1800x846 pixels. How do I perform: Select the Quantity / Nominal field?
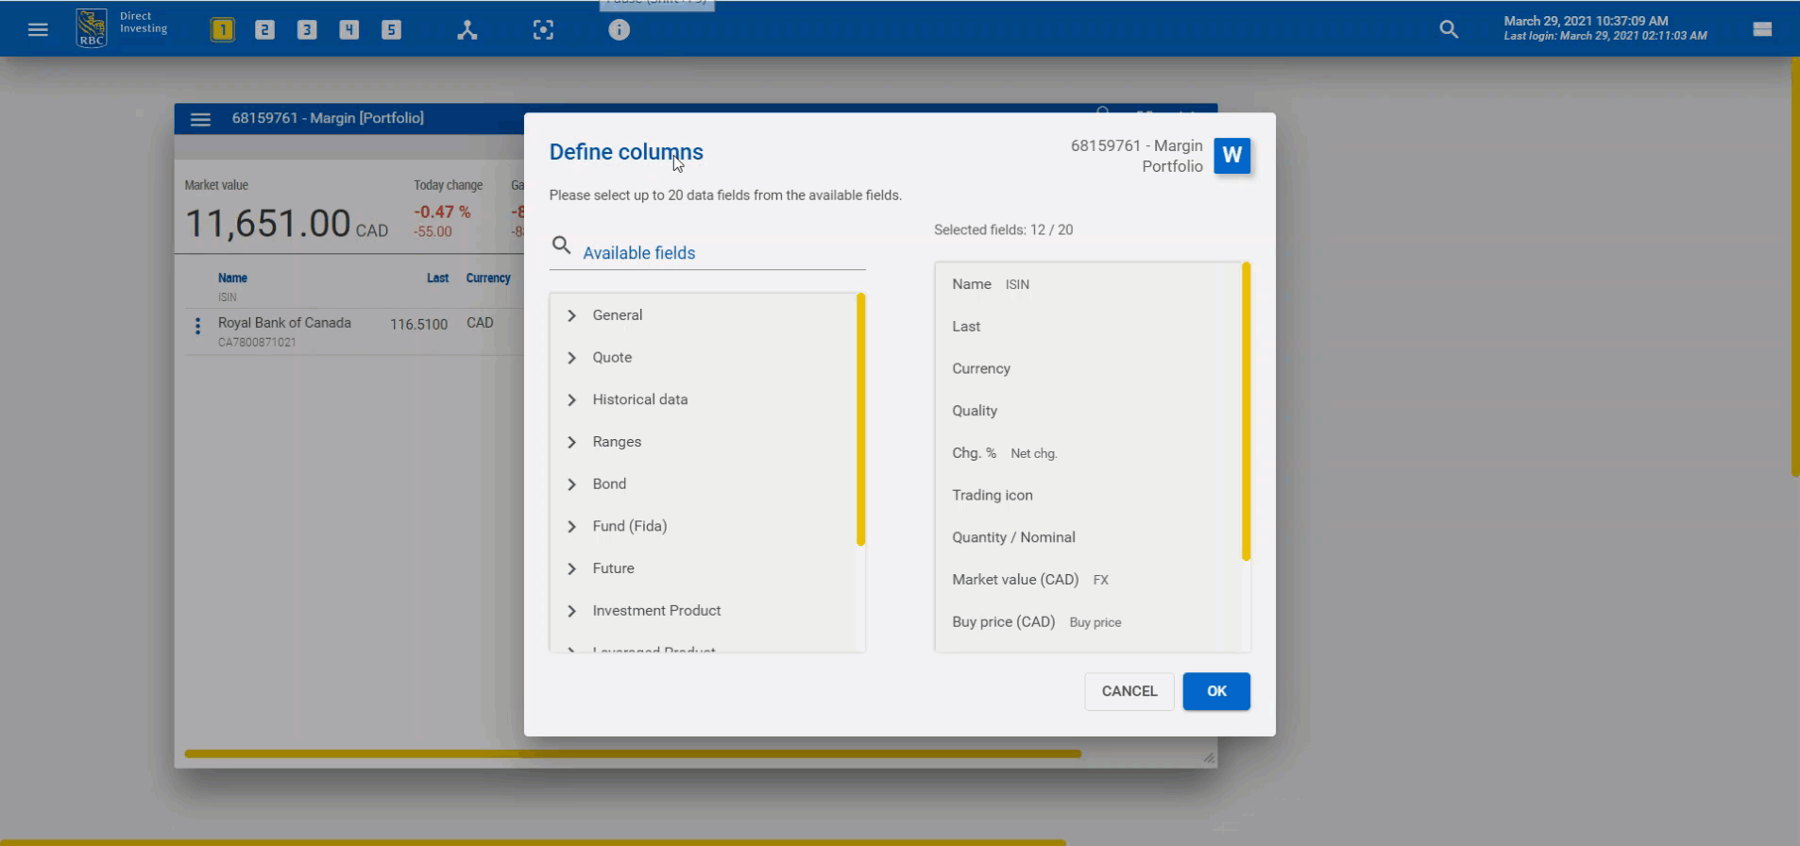pyautogui.click(x=1088, y=537)
